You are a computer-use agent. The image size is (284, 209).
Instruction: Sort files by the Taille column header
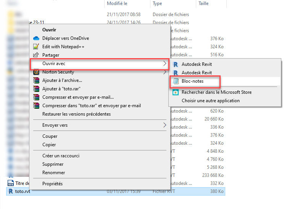(203, 3)
